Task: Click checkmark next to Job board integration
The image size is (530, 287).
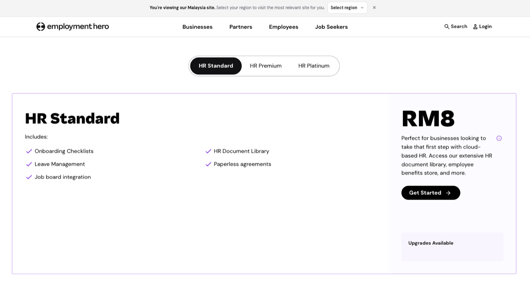Action: click(29, 177)
